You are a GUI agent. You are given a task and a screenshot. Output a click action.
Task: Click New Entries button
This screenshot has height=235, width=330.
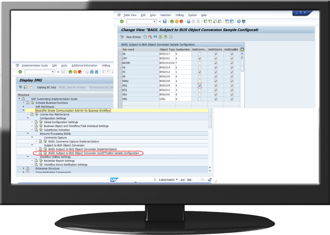point(133,37)
